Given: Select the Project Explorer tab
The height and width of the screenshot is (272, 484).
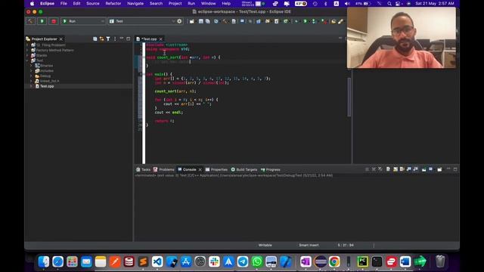Looking at the screenshot, I should click(x=44, y=39).
